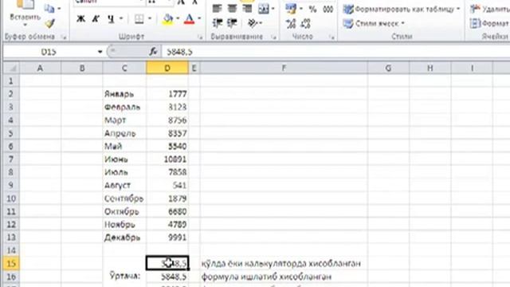Click the Decrease Decimal icon
This screenshot has height=287, width=510.
tap(305, 23)
